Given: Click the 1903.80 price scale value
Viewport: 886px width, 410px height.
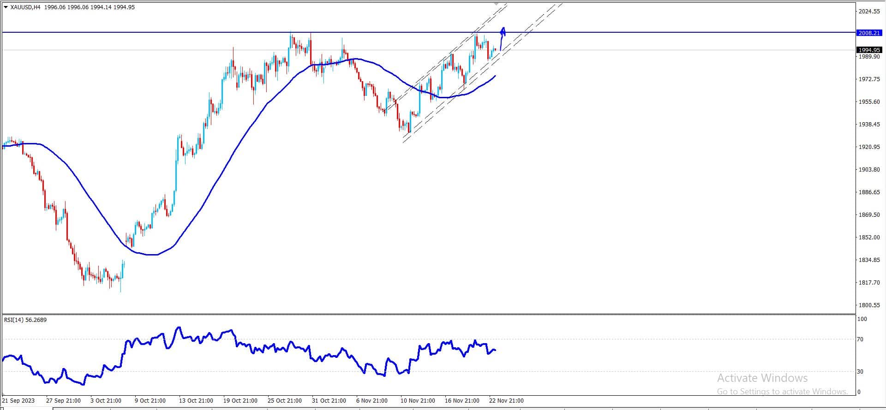Looking at the screenshot, I should (869, 170).
